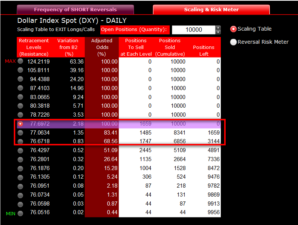Select the 76.0734 retracement level radio
This screenshot has height=225, width=298.
21,195
